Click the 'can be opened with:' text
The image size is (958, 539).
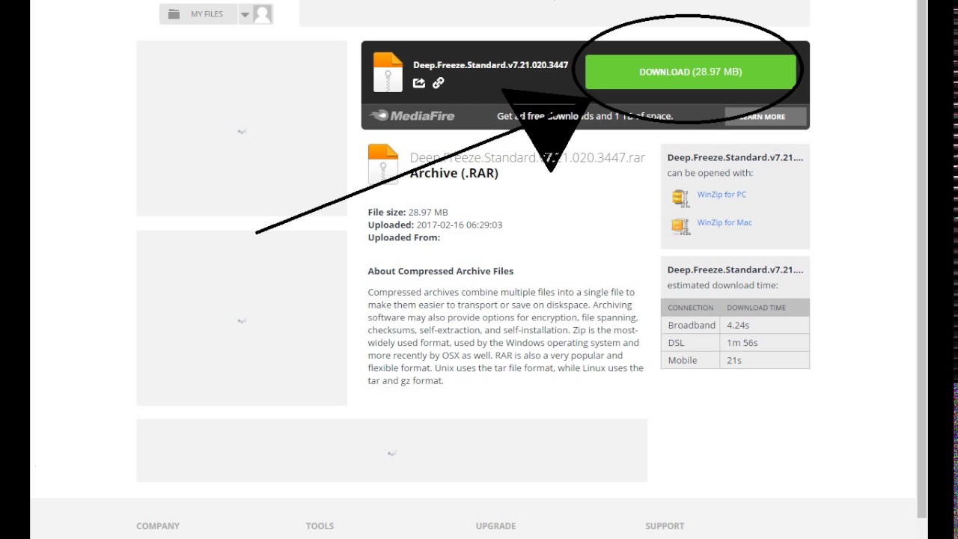coord(710,173)
